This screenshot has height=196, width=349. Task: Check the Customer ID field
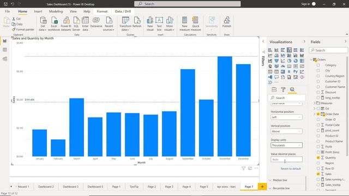pos(318,81)
